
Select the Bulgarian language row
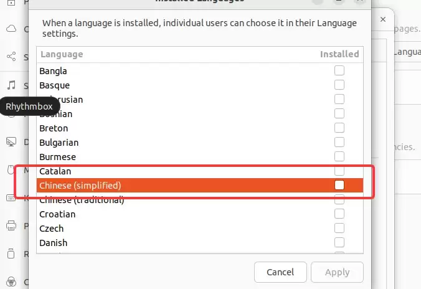click(x=200, y=143)
